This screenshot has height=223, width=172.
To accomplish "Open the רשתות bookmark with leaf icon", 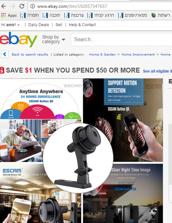I will [x=161, y=15].
